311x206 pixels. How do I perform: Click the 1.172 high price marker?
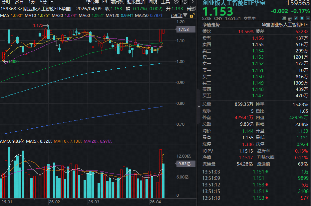click(38, 26)
